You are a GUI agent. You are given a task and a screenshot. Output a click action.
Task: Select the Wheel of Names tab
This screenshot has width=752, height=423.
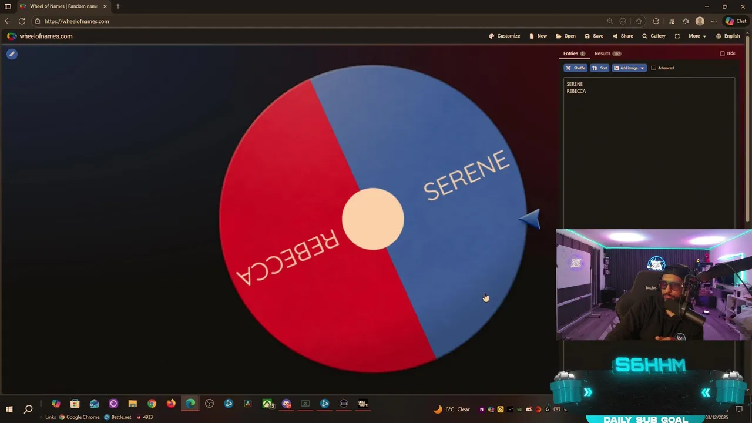[63, 6]
